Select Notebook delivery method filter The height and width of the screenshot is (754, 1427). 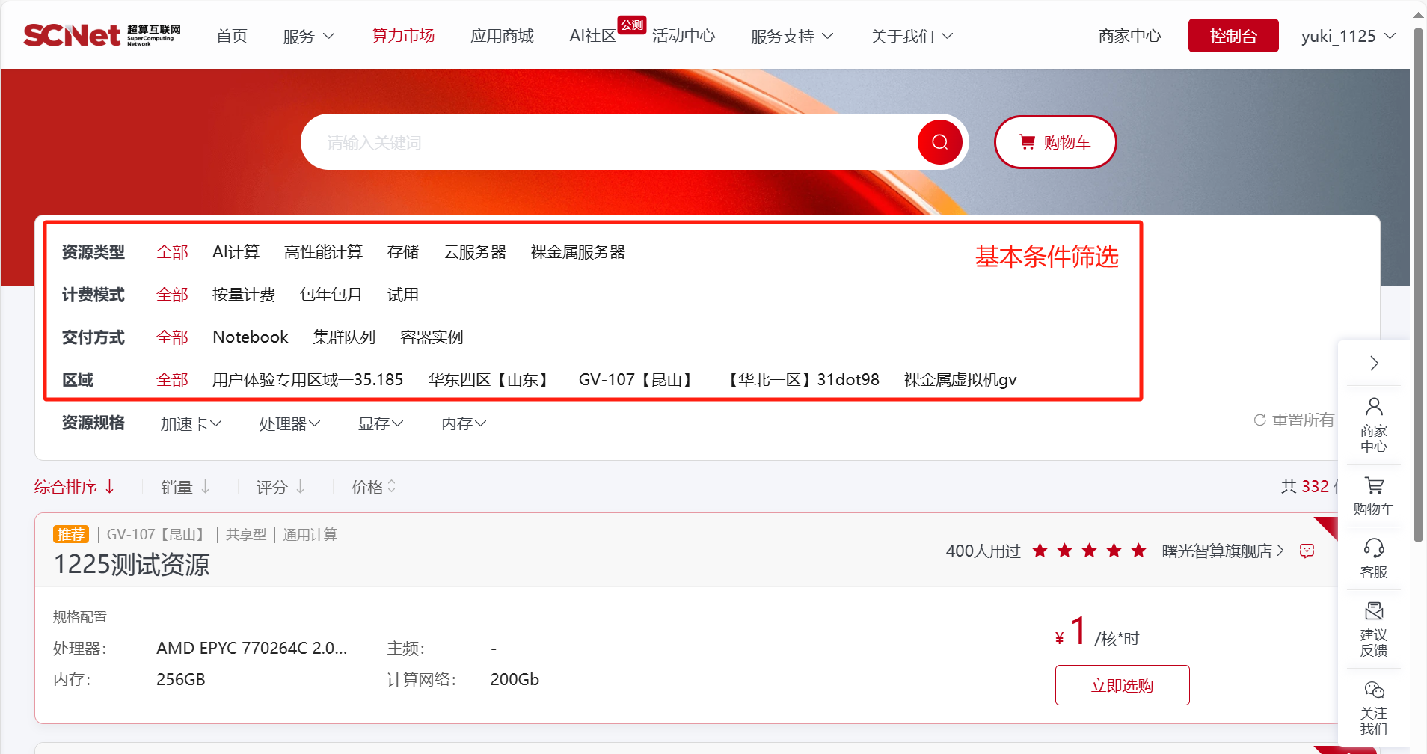coord(250,337)
